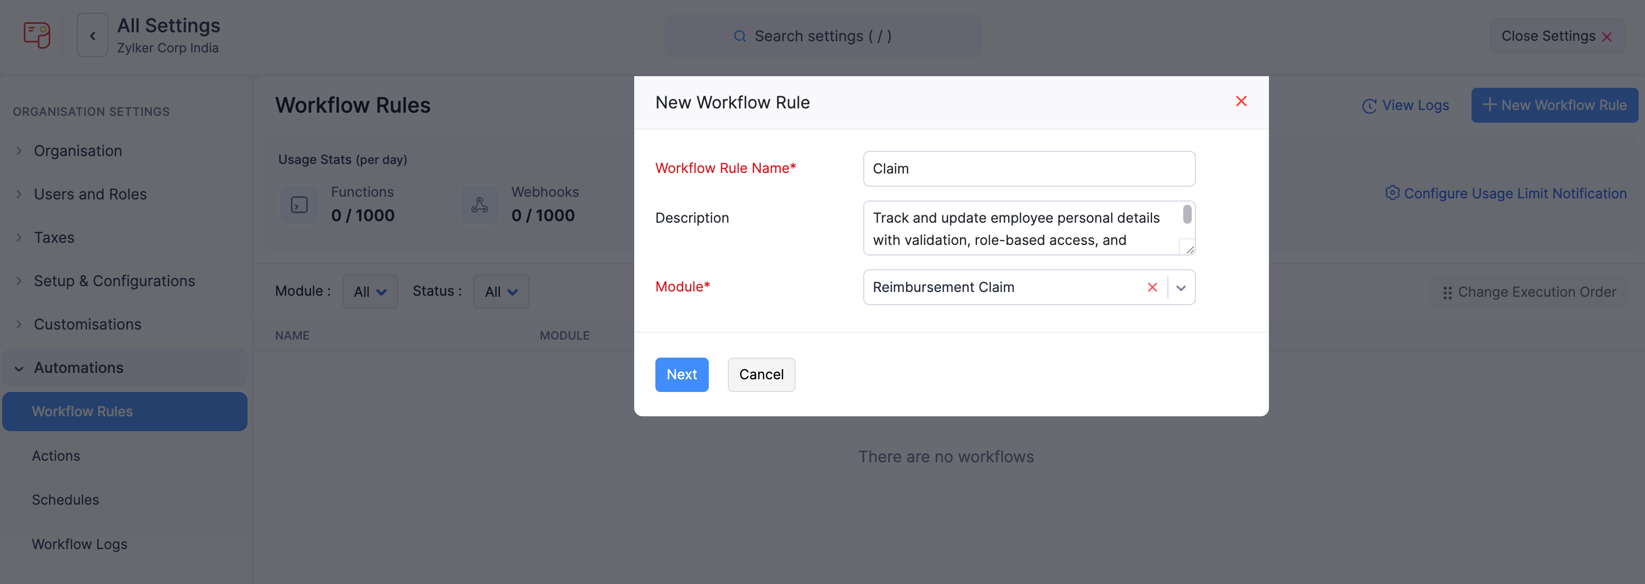Image resolution: width=1645 pixels, height=584 pixels.
Task: Open Schedules in the sidebar
Action: (x=66, y=500)
